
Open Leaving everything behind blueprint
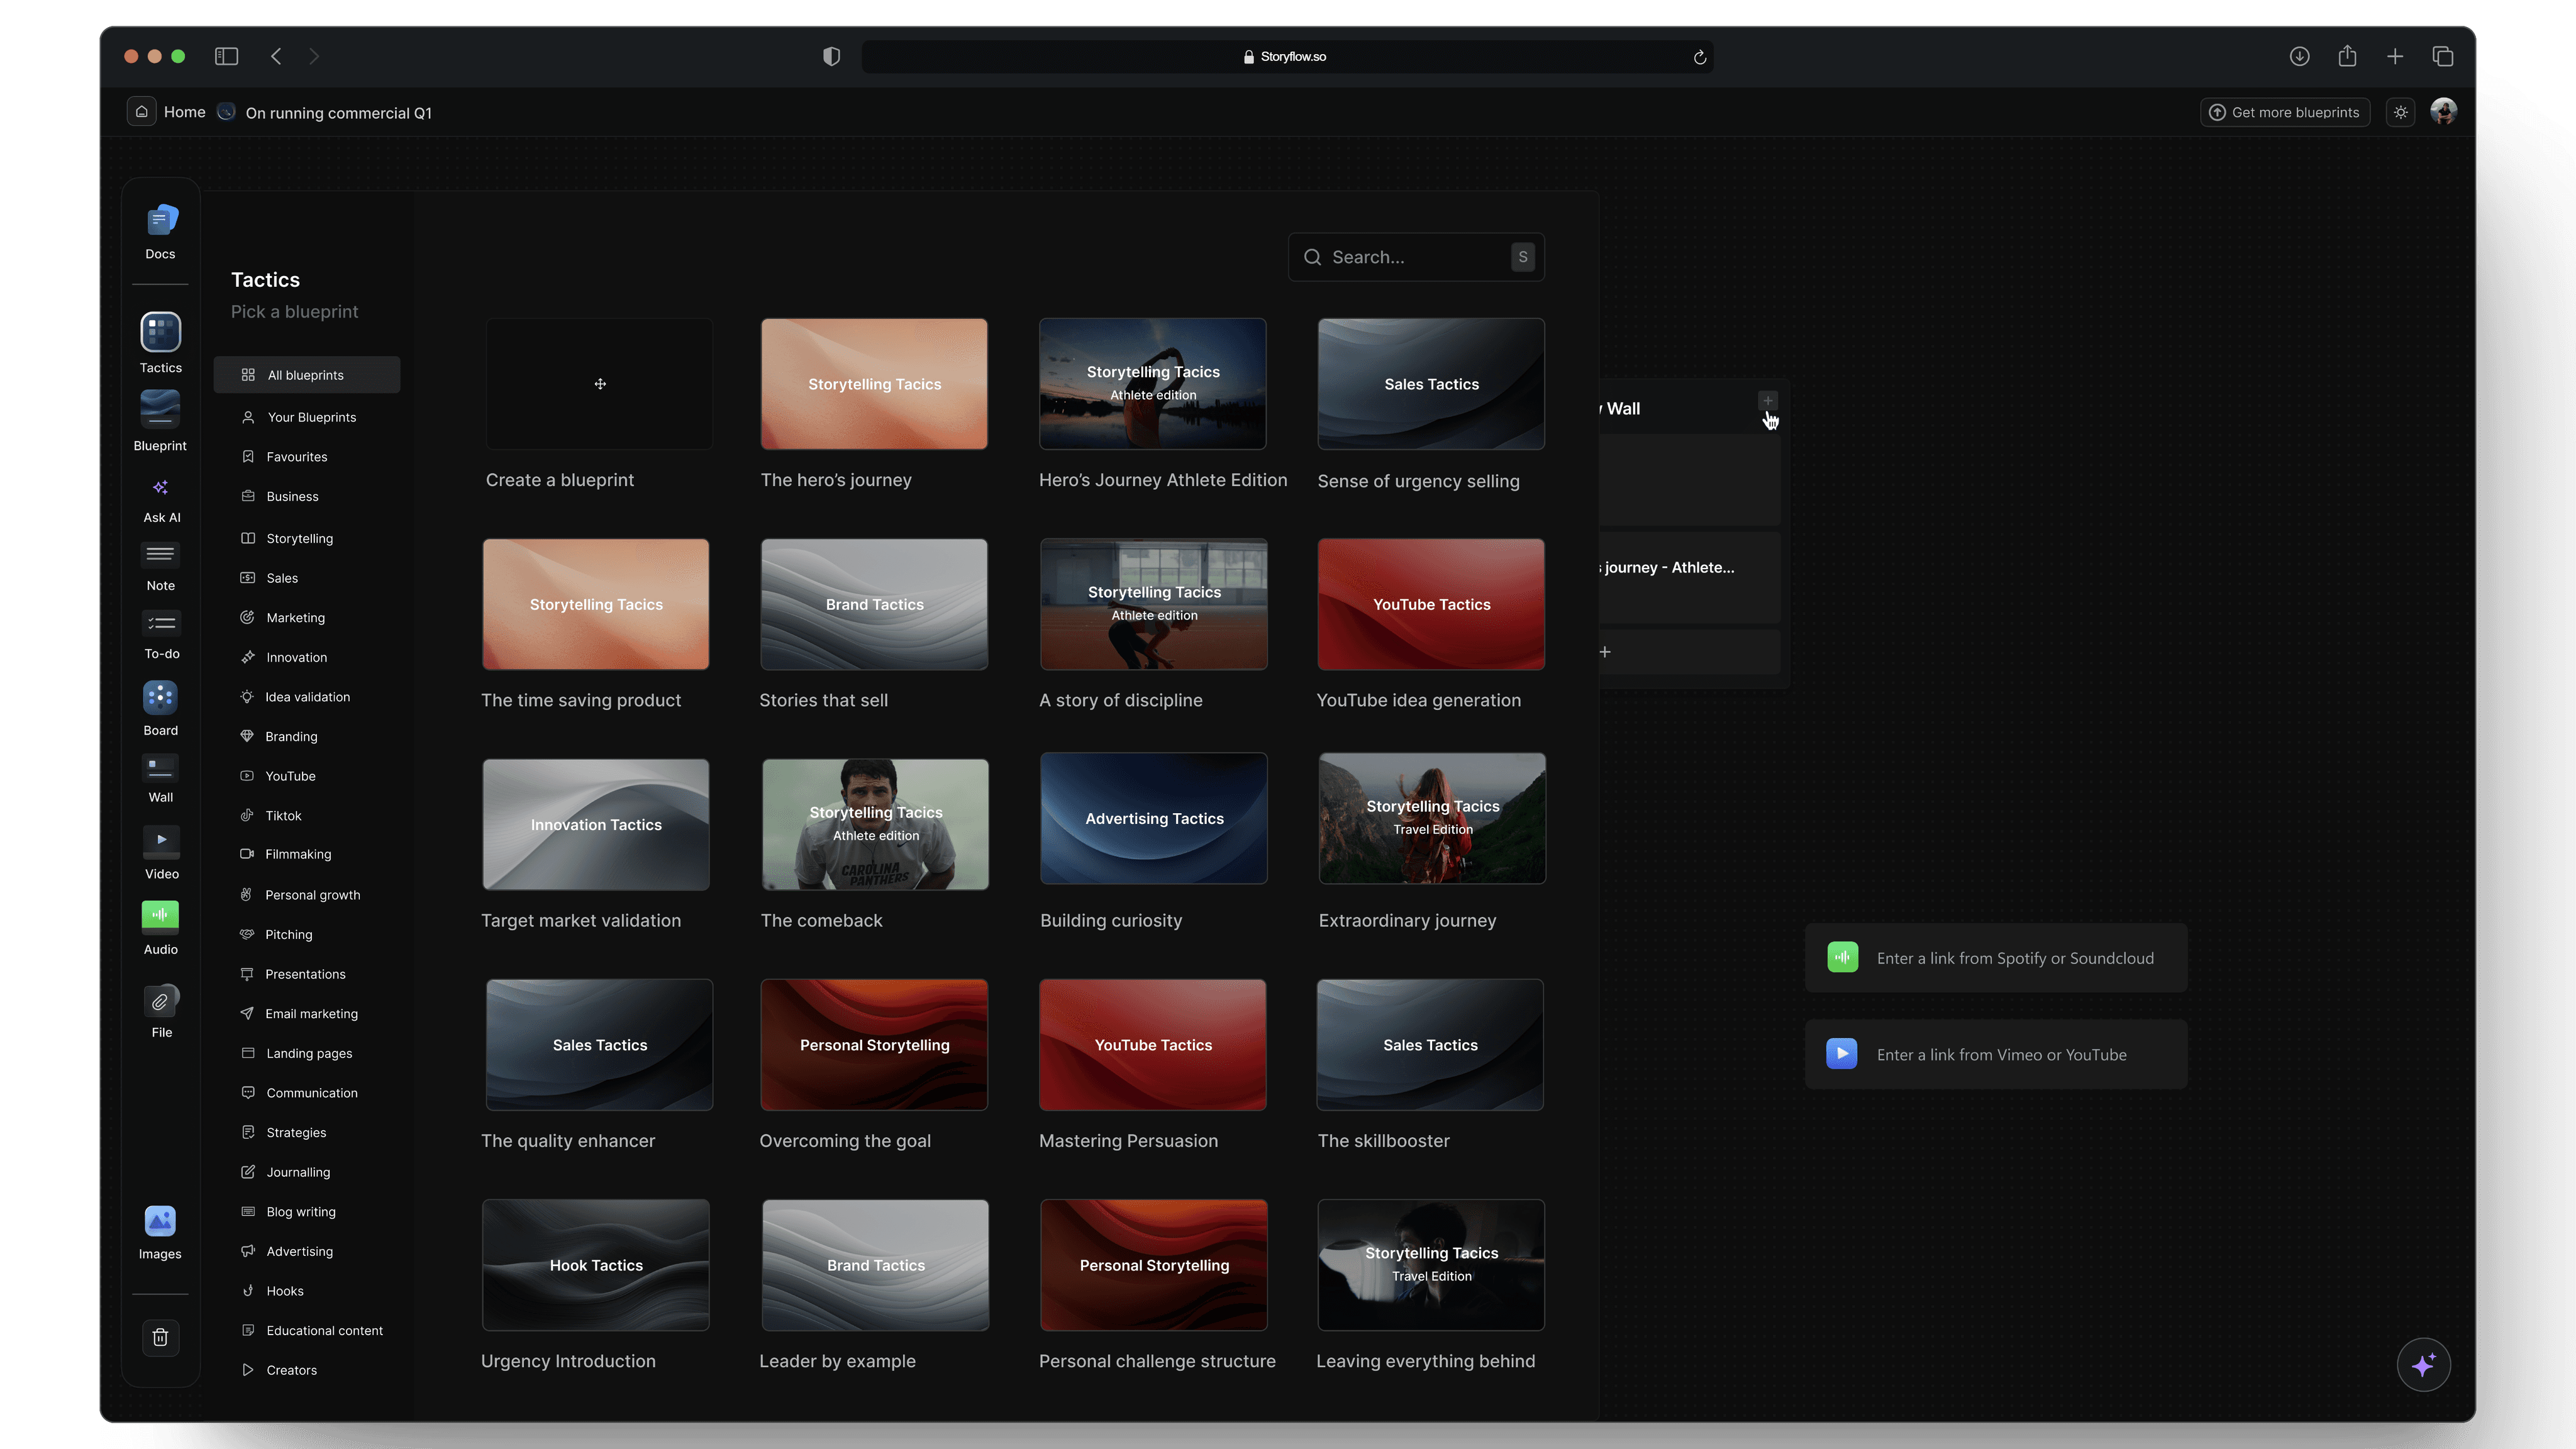(1431, 1265)
